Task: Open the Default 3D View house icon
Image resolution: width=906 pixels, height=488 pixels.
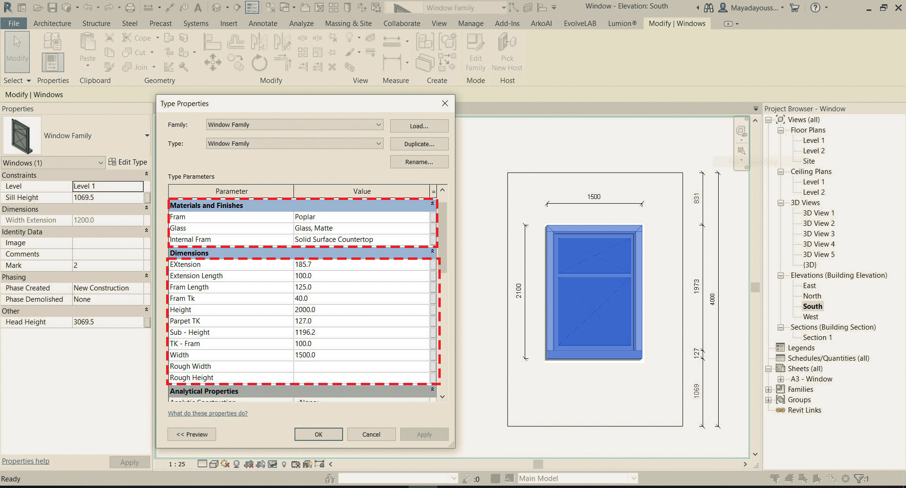Action: pos(217,8)
